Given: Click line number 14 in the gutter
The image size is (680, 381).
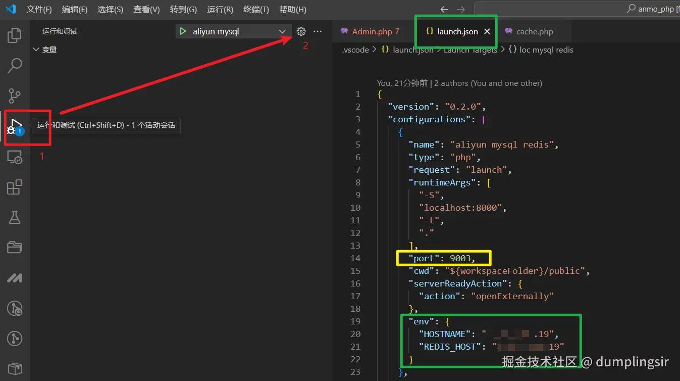Looking at the screenshot, I should (x=355, y=258).
